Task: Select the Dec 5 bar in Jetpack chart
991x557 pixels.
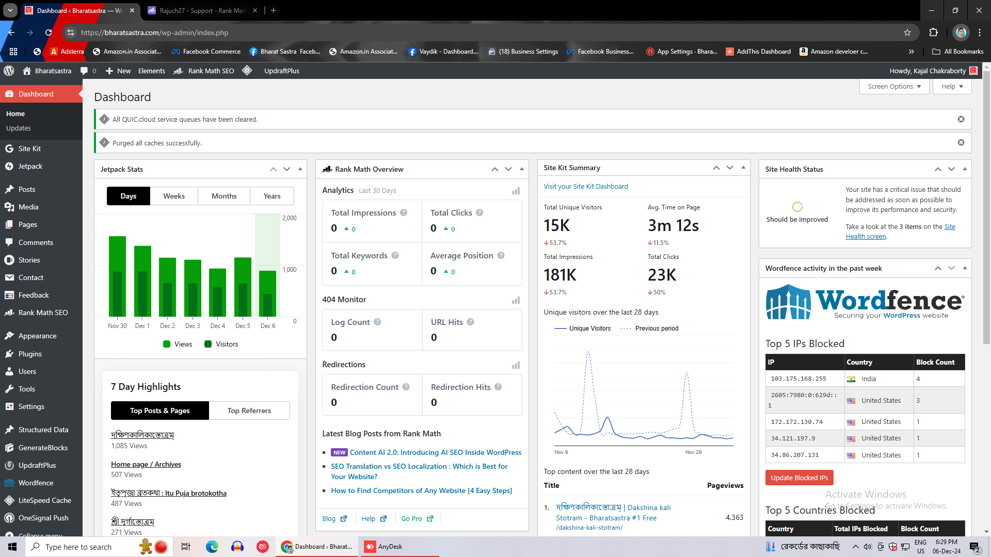Action: point(243,286)
